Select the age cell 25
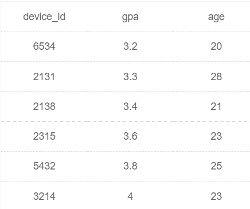The image size is (250, 209). (x=216, y=166)
